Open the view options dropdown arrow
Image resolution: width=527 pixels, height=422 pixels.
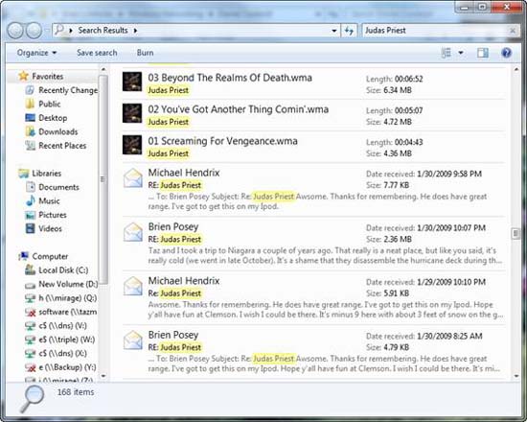(461, 53)
